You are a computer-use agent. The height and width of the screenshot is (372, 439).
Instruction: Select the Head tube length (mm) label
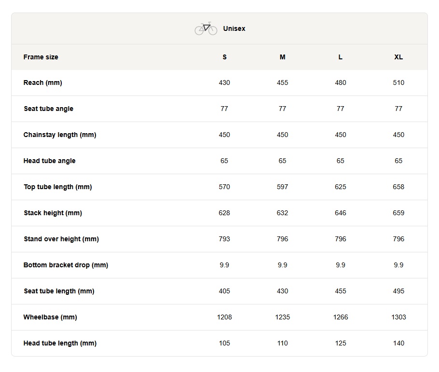60,343
